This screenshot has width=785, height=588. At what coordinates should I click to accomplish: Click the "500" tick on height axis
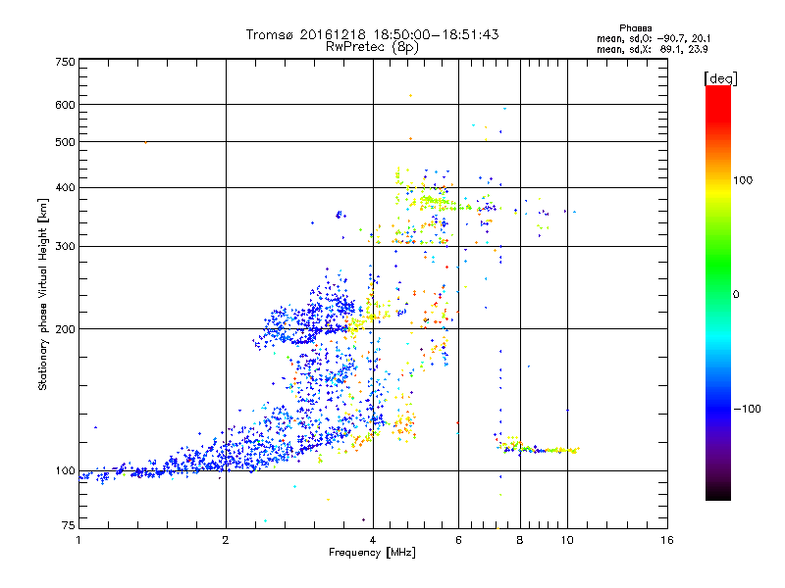pos(66,142)
